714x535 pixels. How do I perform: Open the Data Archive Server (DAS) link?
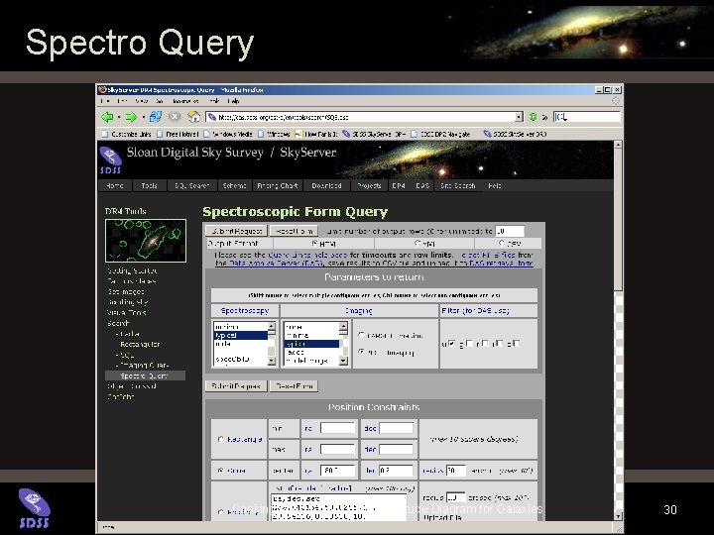click(x=277, y=263)
